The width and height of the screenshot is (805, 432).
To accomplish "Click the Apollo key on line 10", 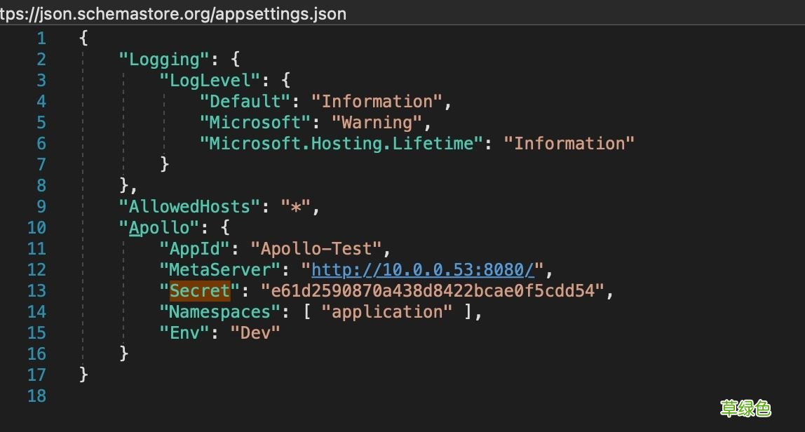I will click(x=160, y=227).
